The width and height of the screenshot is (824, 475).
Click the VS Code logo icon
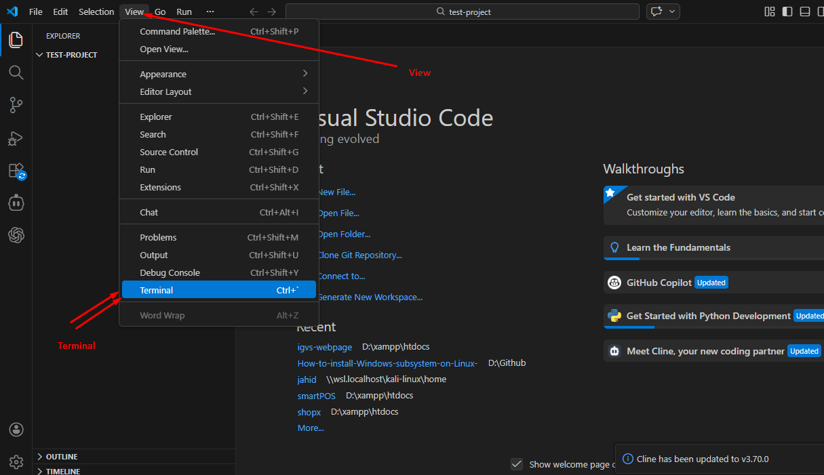(12, 12)
